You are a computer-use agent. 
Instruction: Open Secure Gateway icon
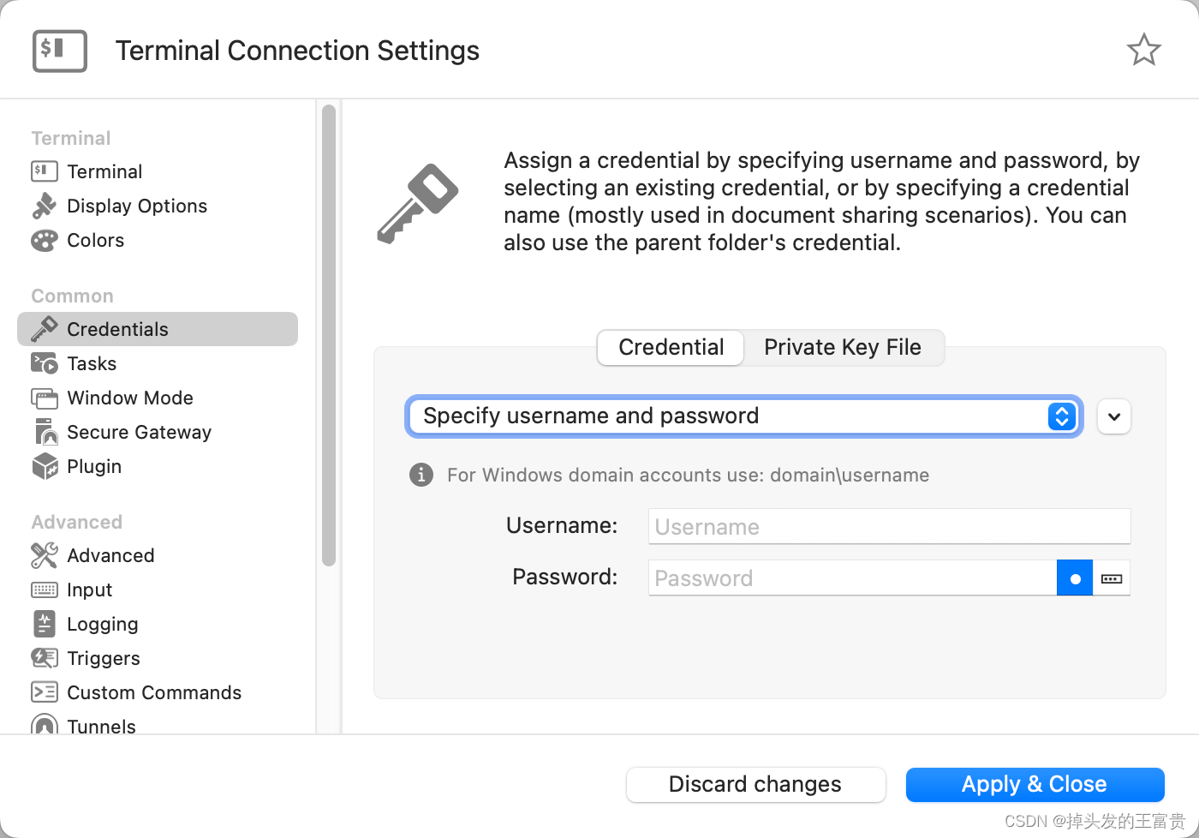[44, 432]
